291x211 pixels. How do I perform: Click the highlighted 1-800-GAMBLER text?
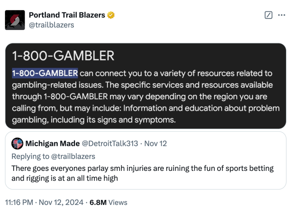pyautogui.click(x=45, y=73)
